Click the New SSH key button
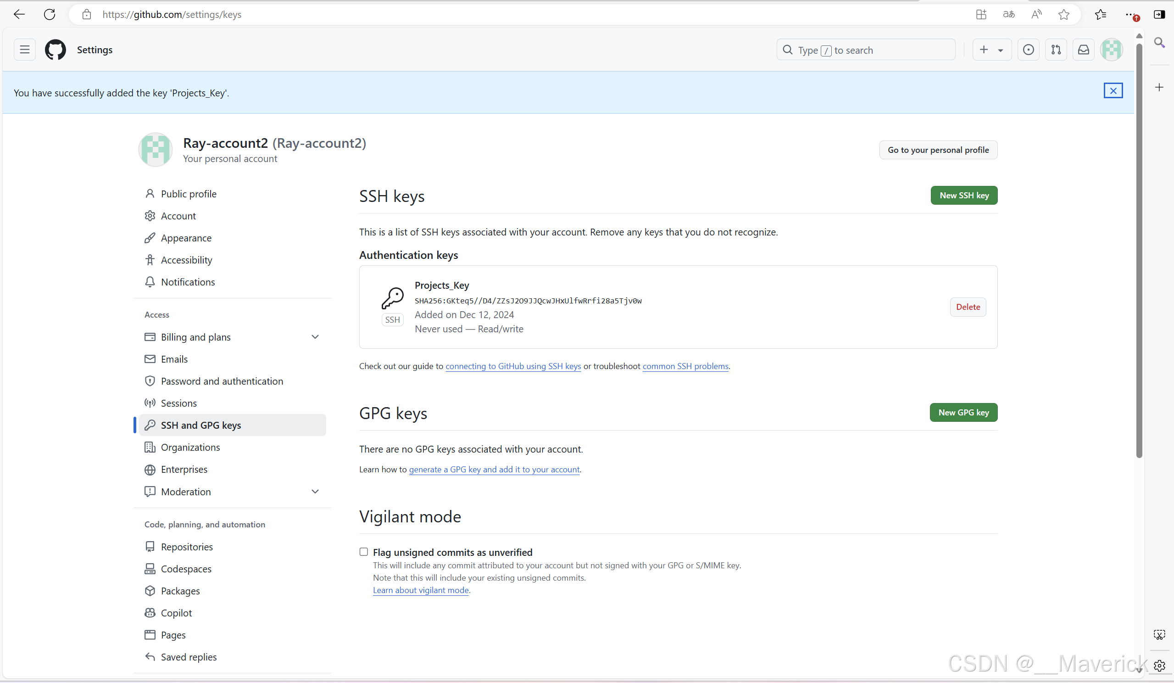The width and height of the screenshot is (1174, 683). tap(963, 196)
